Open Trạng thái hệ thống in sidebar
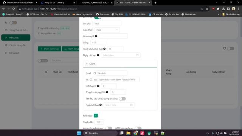242x136 pixels. (x=16, y=30)
